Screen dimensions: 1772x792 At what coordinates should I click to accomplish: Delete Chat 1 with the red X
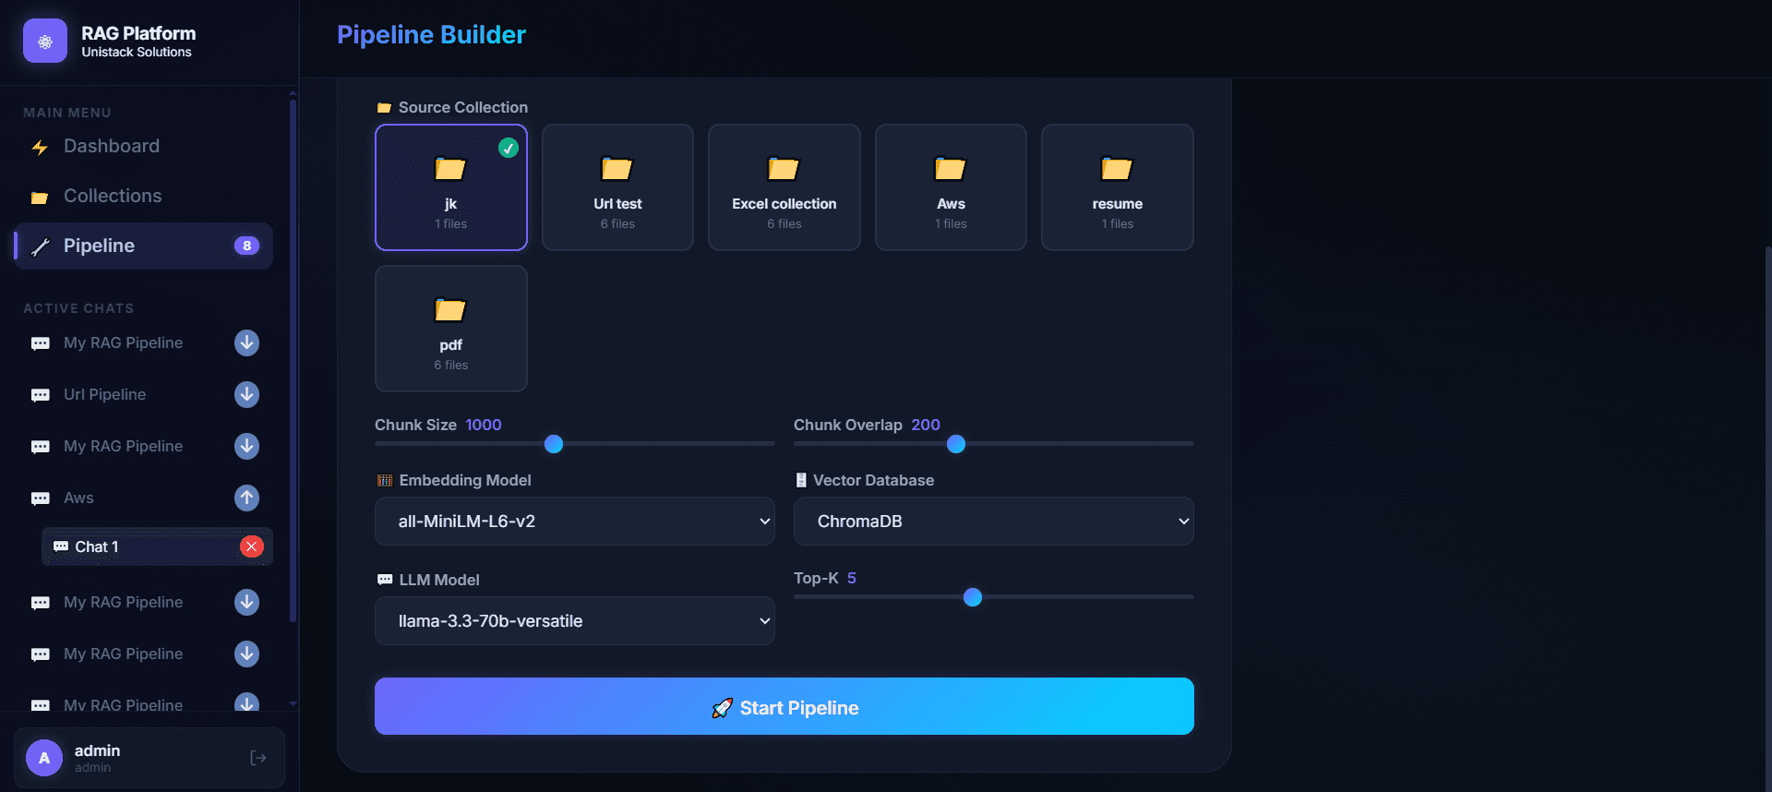pyautogui.click(x=251, y=546)
